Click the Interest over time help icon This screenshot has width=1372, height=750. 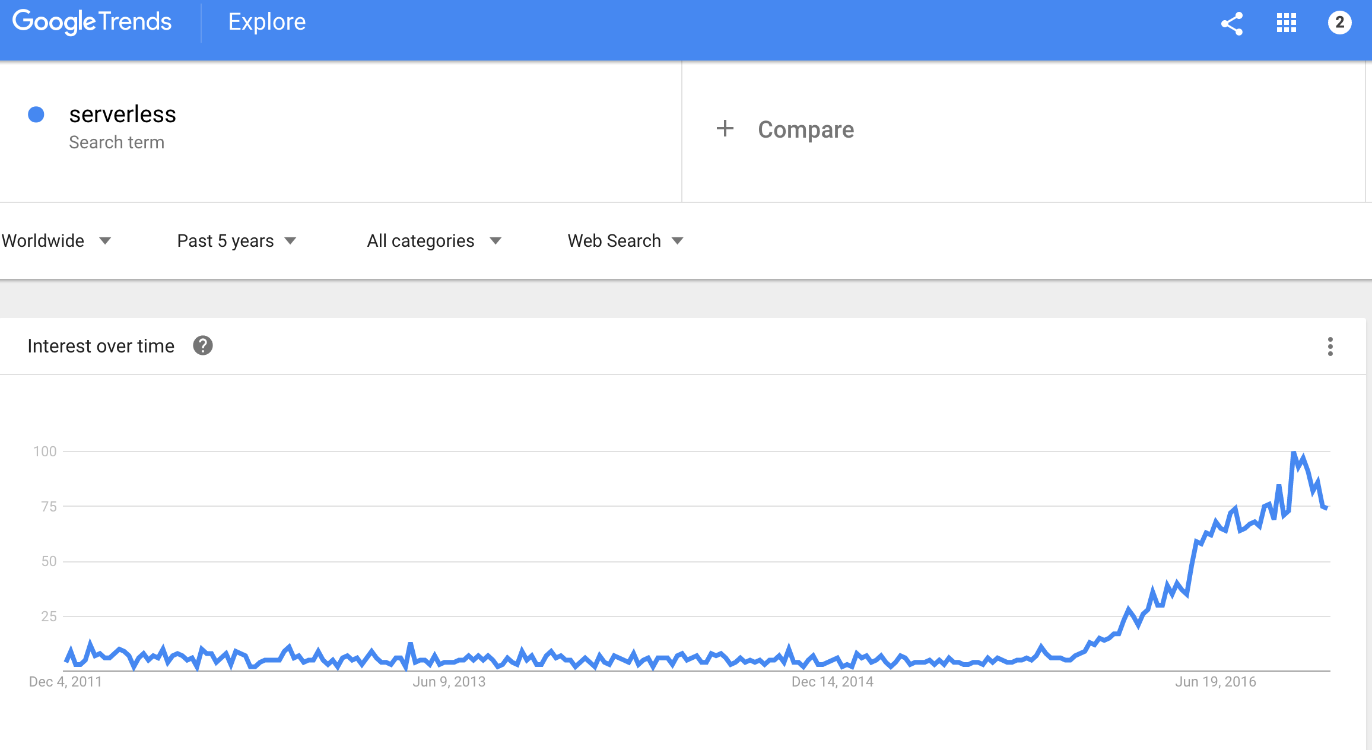(204, 347)
